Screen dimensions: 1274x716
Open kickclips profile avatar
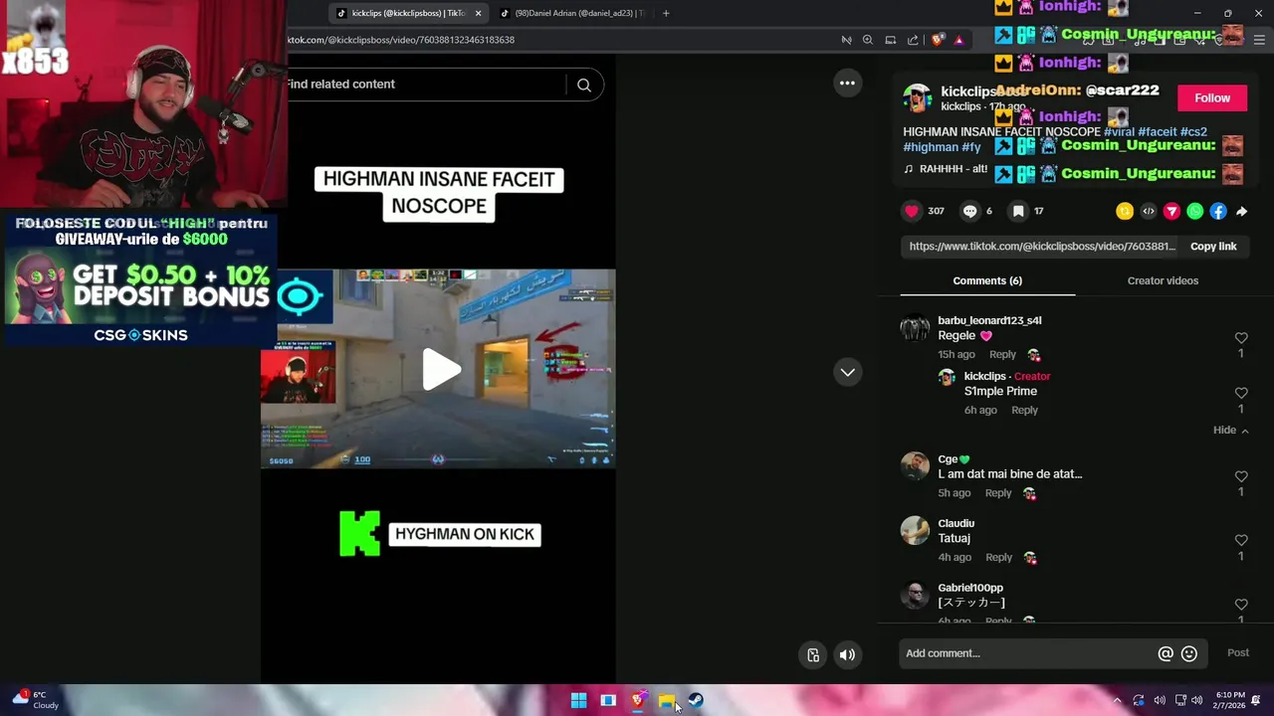pyautogui.click(x=918, y=97)
